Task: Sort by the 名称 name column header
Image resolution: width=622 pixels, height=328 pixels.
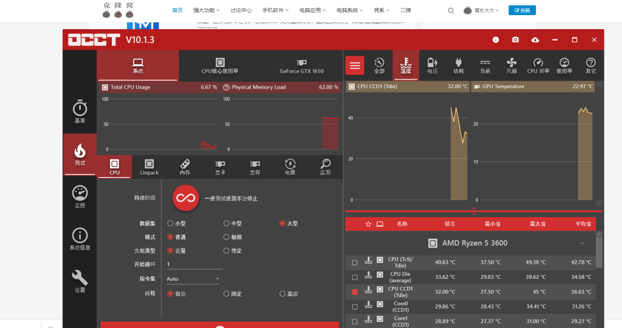Action: [x=402, y=224]
